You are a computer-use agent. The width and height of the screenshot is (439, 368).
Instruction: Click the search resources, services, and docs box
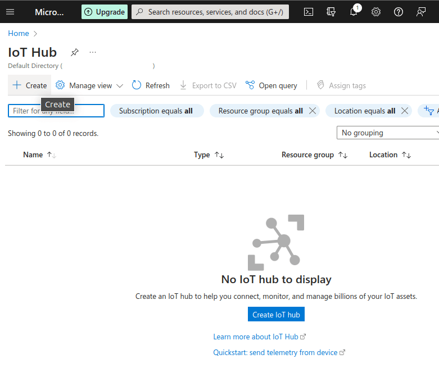(210, 12)
